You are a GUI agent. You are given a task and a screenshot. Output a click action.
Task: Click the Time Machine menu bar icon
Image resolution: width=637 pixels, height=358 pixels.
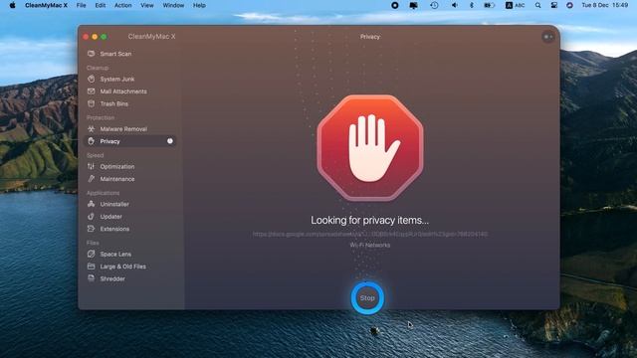pos(434,5)
